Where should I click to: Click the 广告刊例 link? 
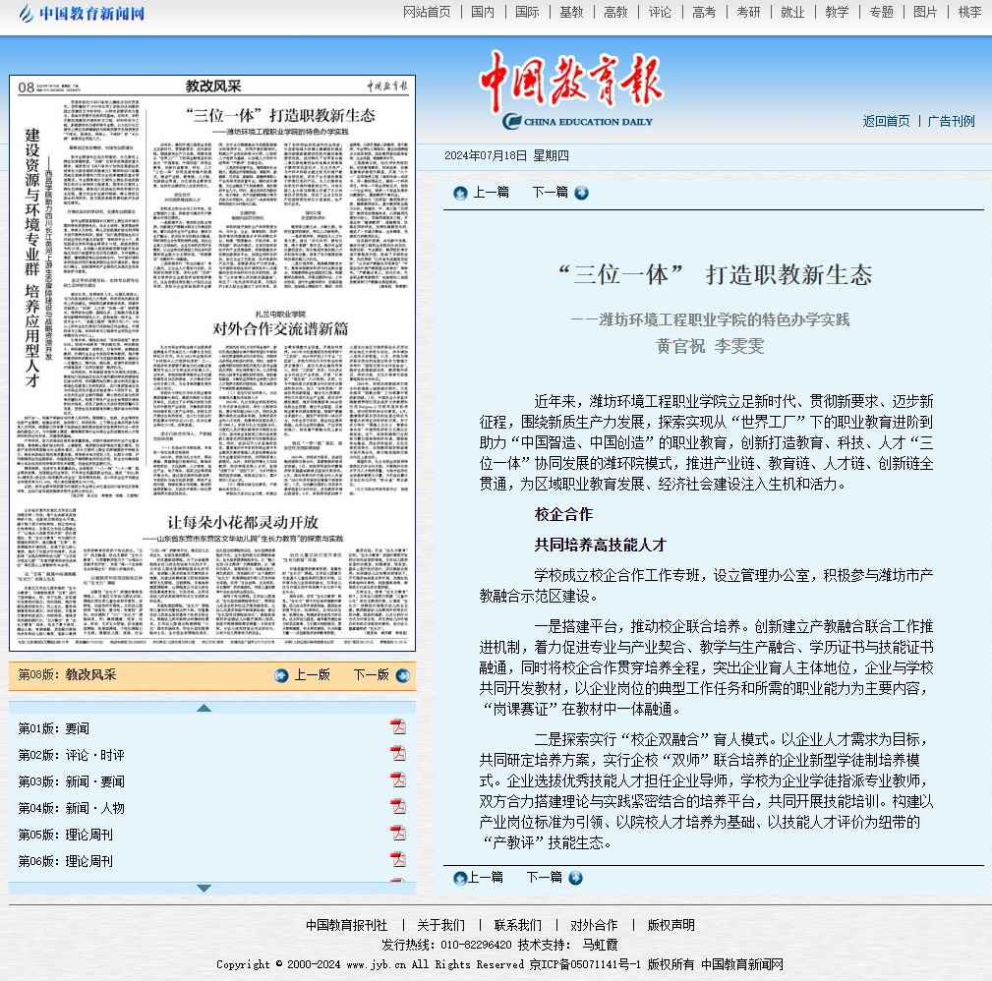[951, 121]
